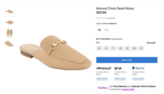Screen dimensions: 164x94
Task: Click the PayPal Pay in 4 logo
Action: [138, 68]
